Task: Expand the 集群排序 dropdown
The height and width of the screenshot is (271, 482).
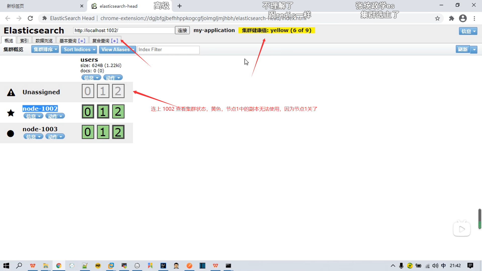Action: (45, 49)
